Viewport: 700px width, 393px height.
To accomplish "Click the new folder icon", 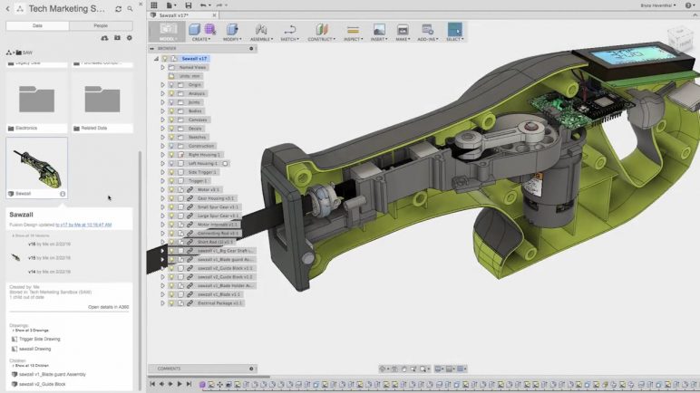I will click(117, 38).
